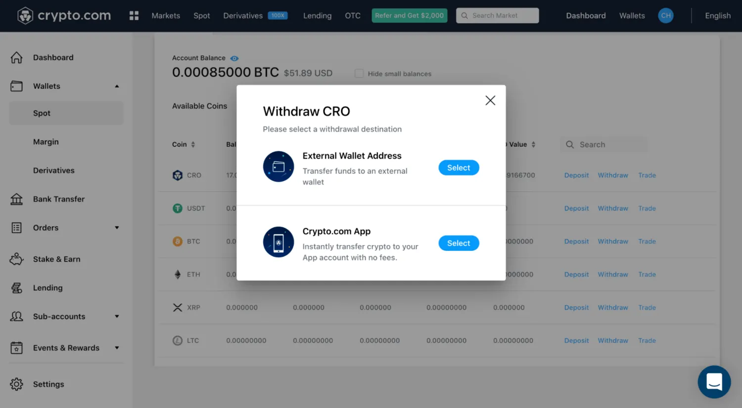The width and height of the screenshot is (742, 408).
Task: Click the Stake & Earn piggy bank icon
Action: 17,259
